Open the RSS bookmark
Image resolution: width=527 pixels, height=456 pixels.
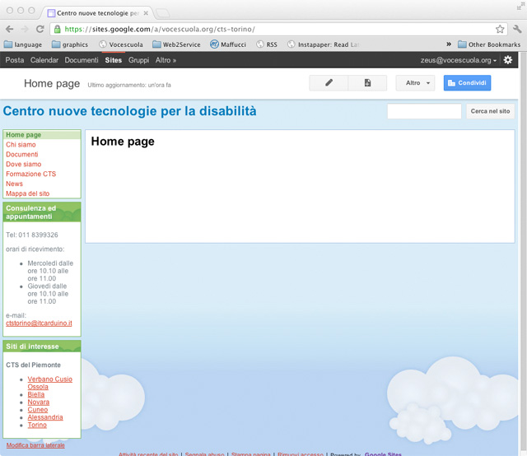click(x=266, y=44)
